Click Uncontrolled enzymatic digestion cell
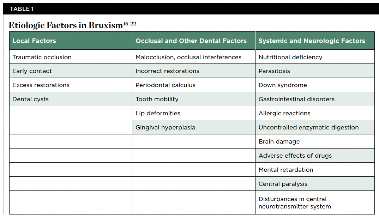This screenshot has height=218, width=379. tap(308, 127)
